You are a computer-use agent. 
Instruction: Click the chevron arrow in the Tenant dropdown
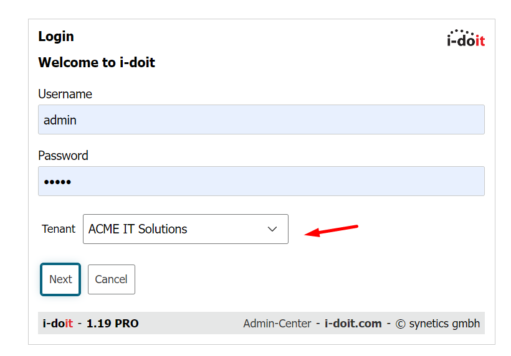click(x=272, y=229)
